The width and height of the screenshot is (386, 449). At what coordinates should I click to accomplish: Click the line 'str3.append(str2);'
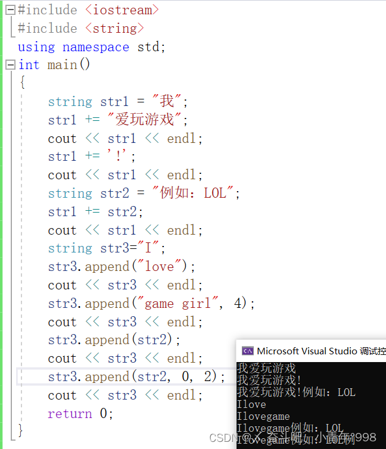click(114, 340)
